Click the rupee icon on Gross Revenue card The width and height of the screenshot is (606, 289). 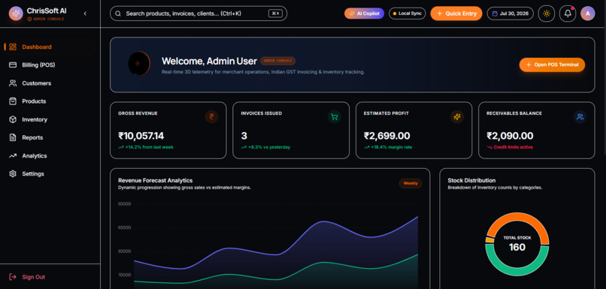point(211,117)
